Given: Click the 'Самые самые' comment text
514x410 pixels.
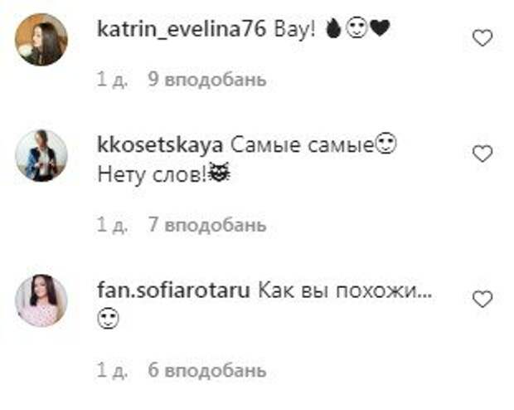Looking at the screenshot, I should [x=302, y=145].
